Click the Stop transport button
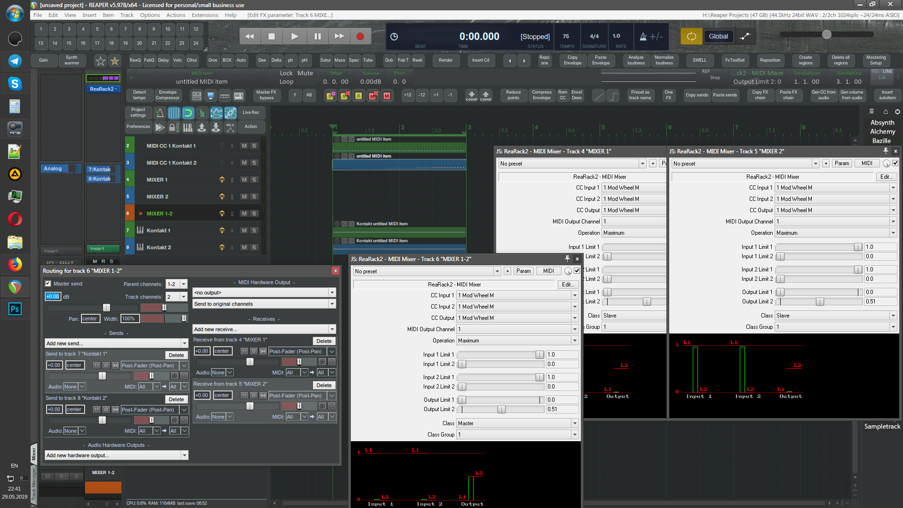The height and width of the screenshot is (508, 903). point(271,36)
